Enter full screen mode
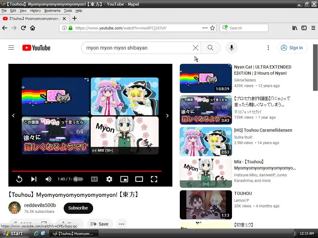This screenshot has height=238, width=318. tap(154, 179)
